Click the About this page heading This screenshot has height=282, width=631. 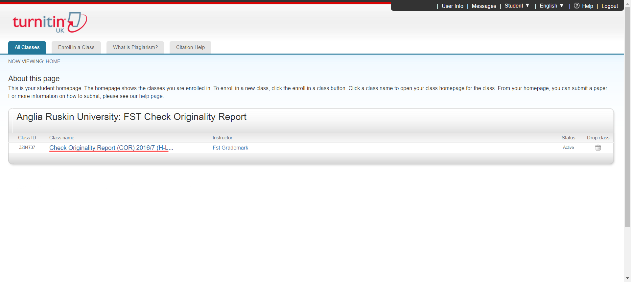(x=34, y=79)
